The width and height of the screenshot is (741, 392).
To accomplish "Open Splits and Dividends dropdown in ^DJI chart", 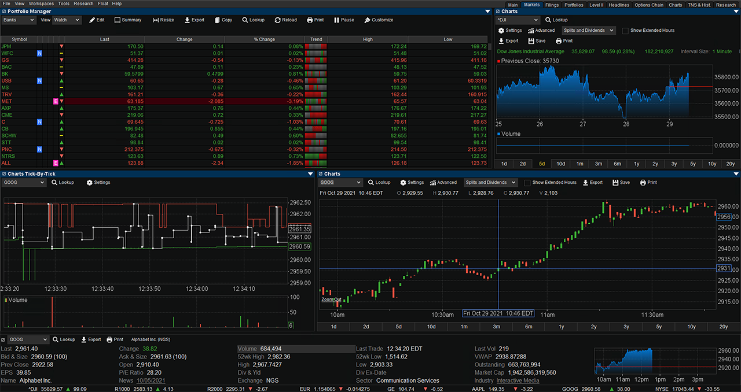I will [x=588, y=30].
